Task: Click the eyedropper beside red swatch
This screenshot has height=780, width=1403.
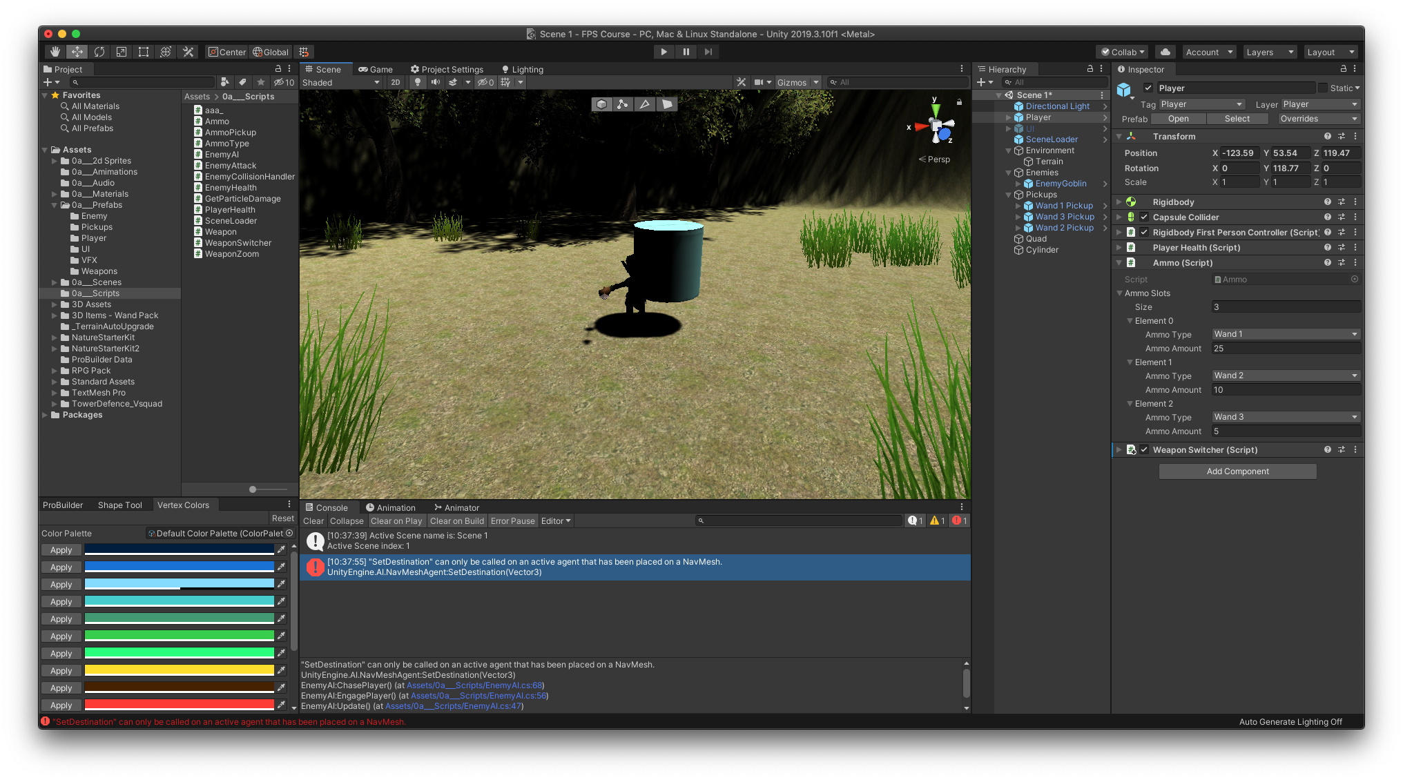Action: tap(281, 705)
